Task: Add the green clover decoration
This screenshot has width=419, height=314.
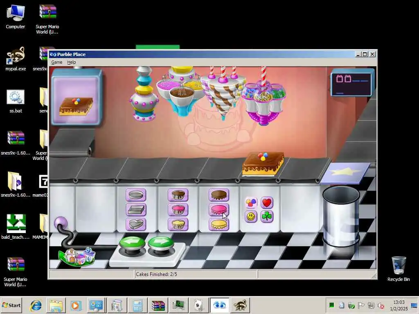Action: point(267,217)
